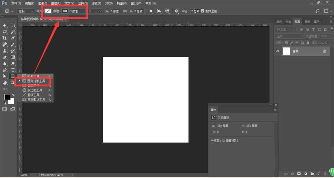Uncheck the 对齐边缘 checkbox
334x178 pixels.
pyautogui.click(x=202, y=11)
